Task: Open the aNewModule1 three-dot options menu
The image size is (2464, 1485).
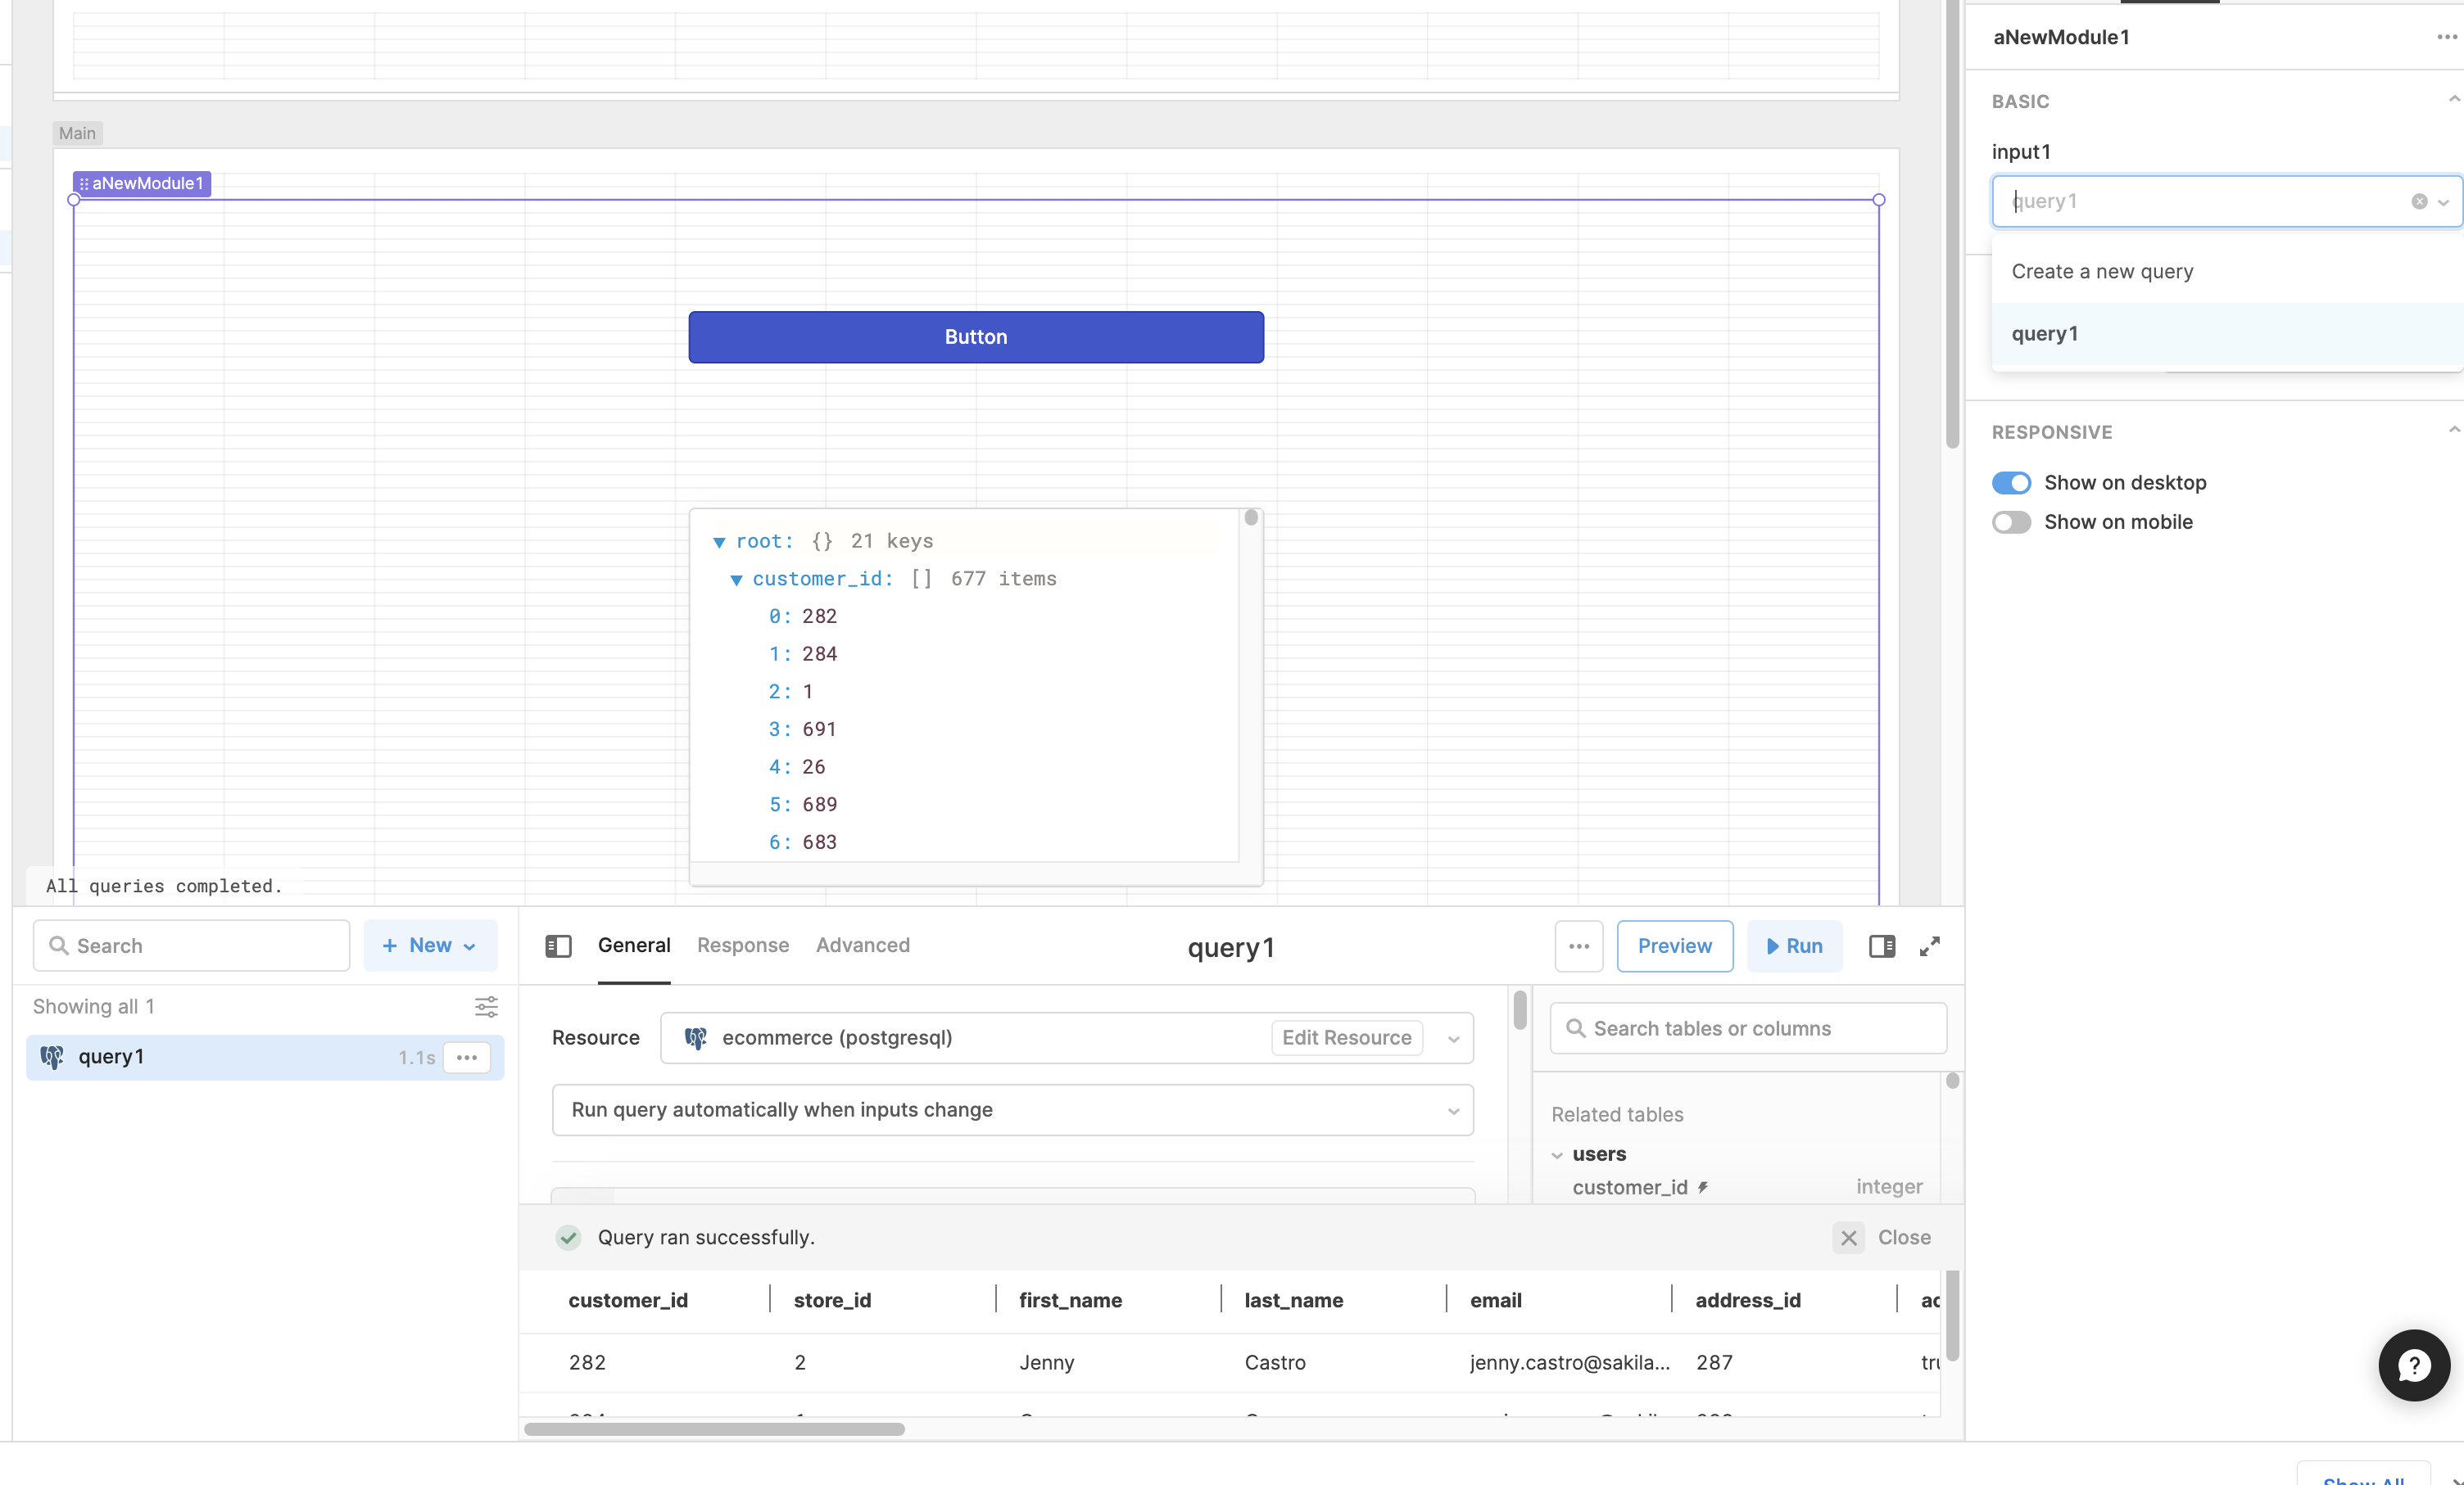Action: click(2446, 37)
